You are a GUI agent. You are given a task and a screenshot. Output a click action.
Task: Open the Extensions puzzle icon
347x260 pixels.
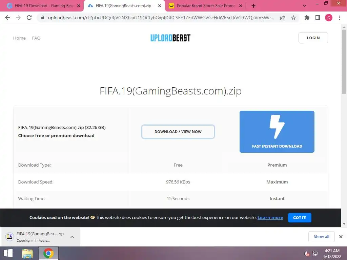(307, 18)
